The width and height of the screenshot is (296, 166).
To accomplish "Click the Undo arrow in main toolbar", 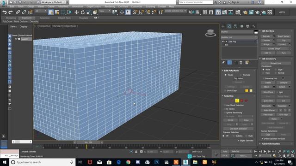I will point(5,12).
